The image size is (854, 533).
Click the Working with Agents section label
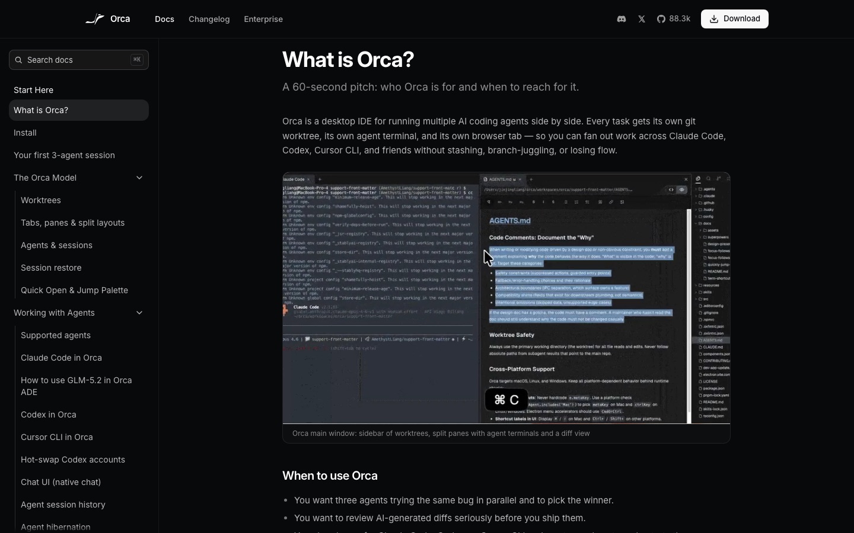[54, 313]
